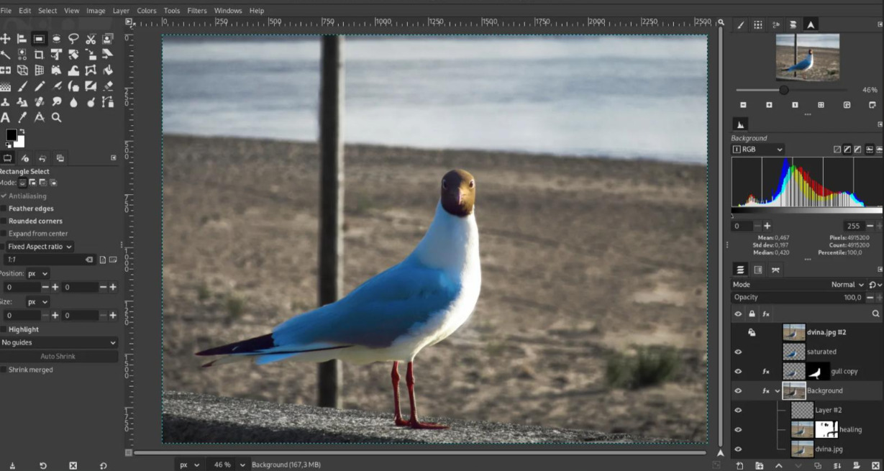
Task: Open the Filters menu
Action: click(197, 11)
